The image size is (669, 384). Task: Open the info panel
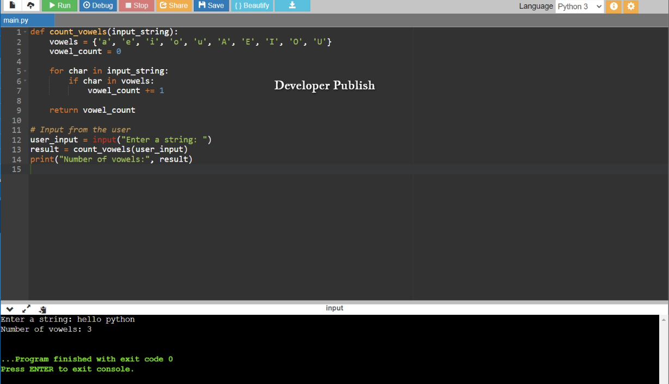pyautogui.click(x=613, y=6)
